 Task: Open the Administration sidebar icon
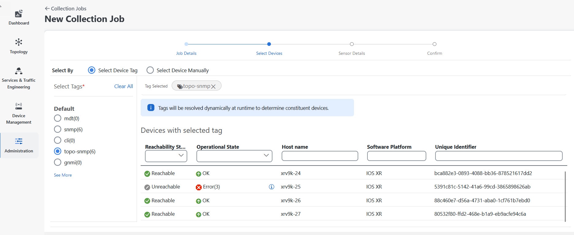click(x=19, y=141)
